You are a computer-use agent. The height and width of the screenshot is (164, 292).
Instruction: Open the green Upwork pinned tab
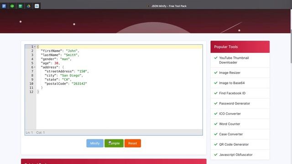click(12, 6)
